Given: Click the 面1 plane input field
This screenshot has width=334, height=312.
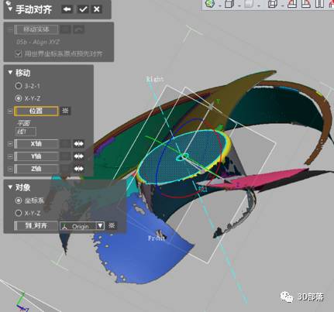Looking at the screenshot, I should coord(26,132).
